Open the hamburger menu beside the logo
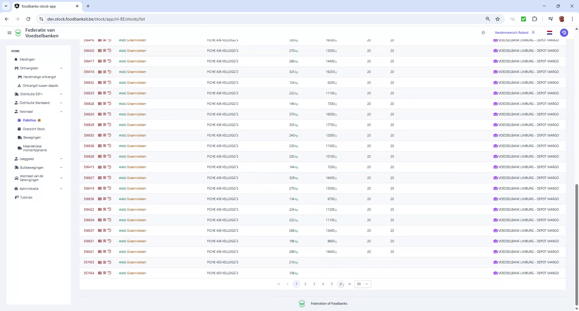This screenshot has width=579, height=311. [9, 33]
